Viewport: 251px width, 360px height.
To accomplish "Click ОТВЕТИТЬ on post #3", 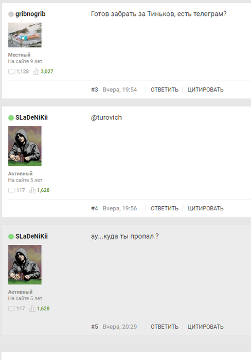I will click(165, 89).
